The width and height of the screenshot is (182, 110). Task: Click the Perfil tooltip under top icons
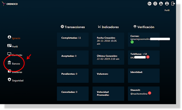(x=167, y=10)
